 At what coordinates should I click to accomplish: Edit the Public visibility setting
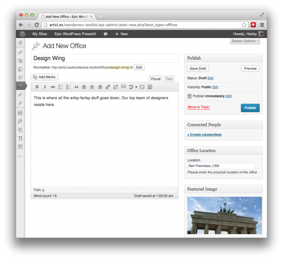coord(215,87)
